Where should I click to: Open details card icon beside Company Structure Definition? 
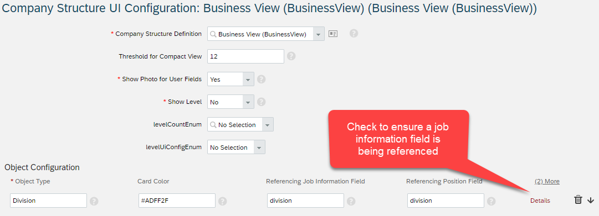(x=332, y=34)
